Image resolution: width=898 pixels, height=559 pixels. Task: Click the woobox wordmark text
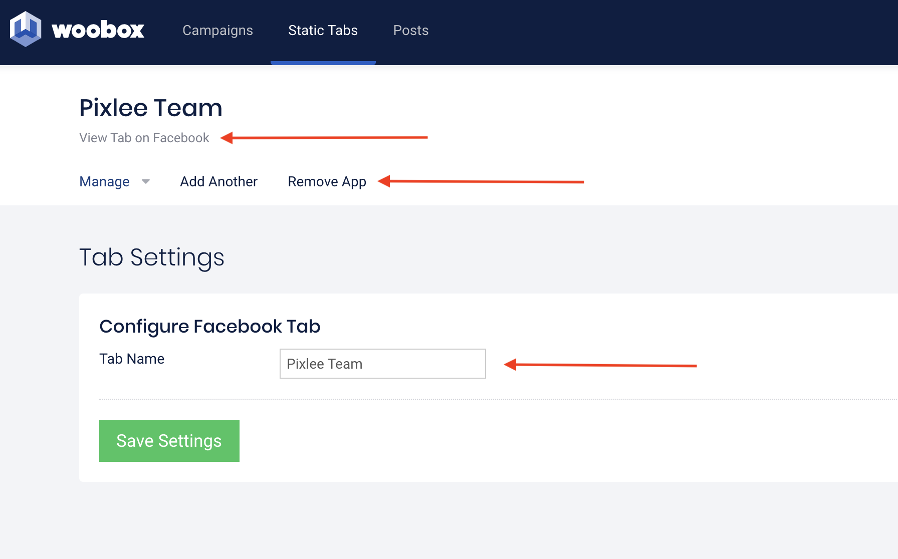pyautogui.click(x=98, y=30)
